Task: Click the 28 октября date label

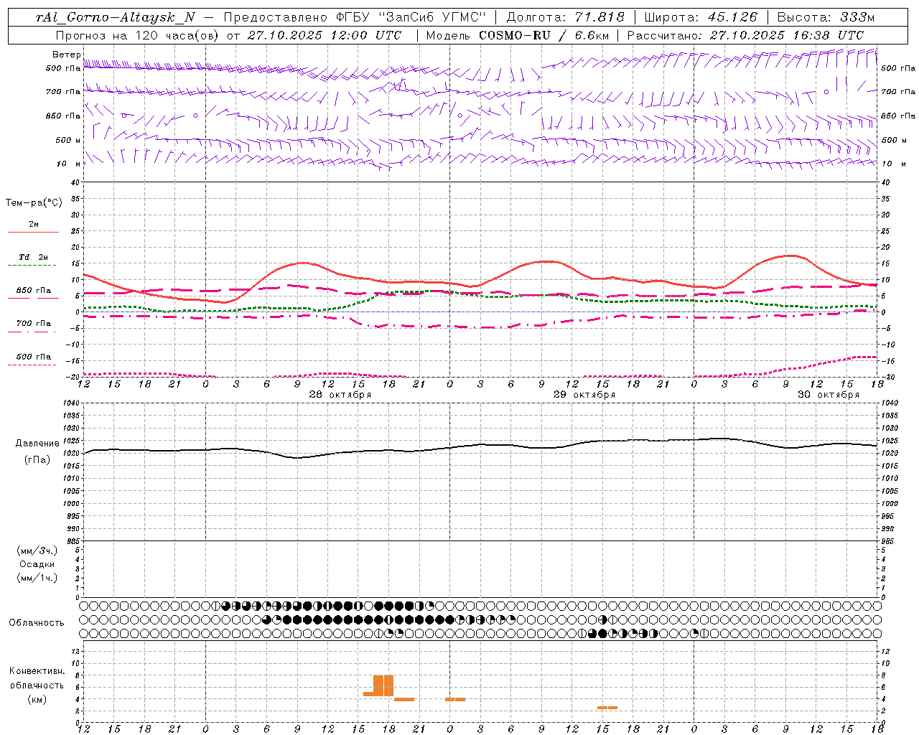Action: coord(340,395)
